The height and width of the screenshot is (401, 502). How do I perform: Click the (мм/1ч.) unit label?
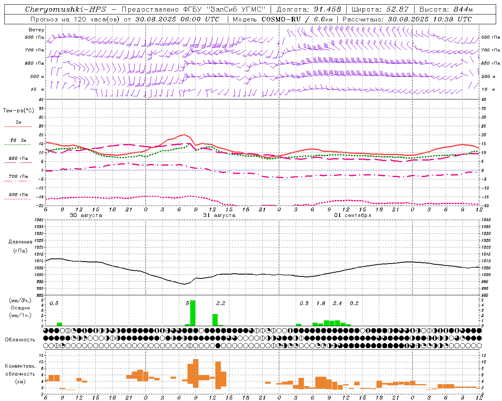click(x=20, y=315)
